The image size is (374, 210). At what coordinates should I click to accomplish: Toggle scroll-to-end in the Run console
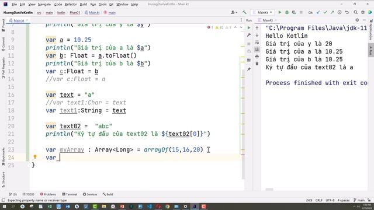pos(257,50)
